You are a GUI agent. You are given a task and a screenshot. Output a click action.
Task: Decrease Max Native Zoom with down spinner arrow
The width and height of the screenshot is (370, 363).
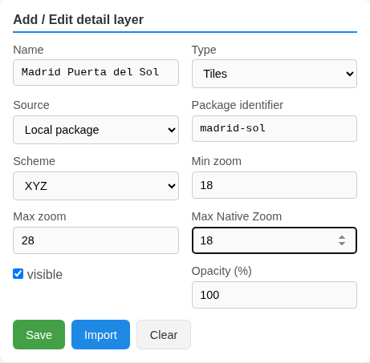[x=342, y=244]
